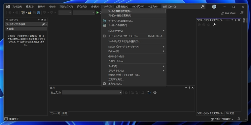Switch to the エラー一覧 tab

(x=55, y=113)
